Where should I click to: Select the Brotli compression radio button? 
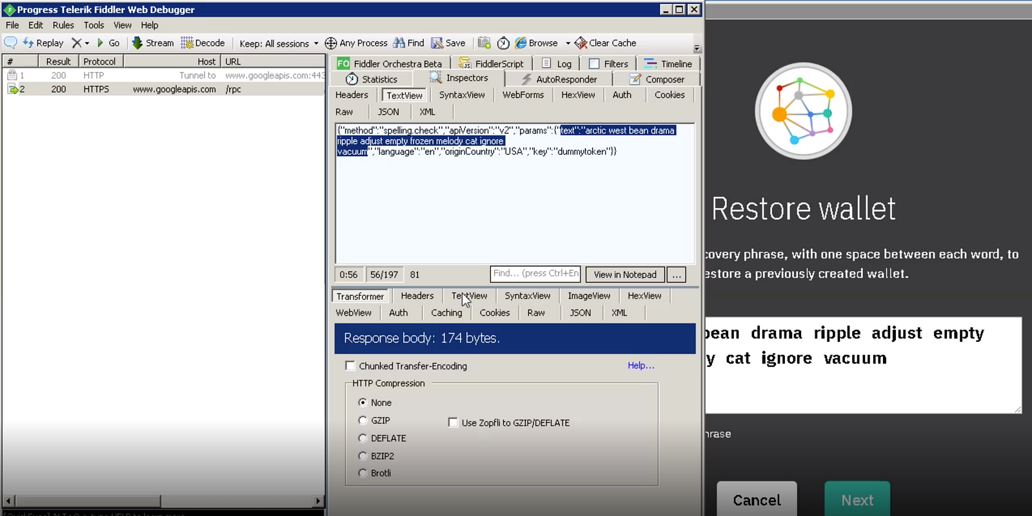pos(362,473)
